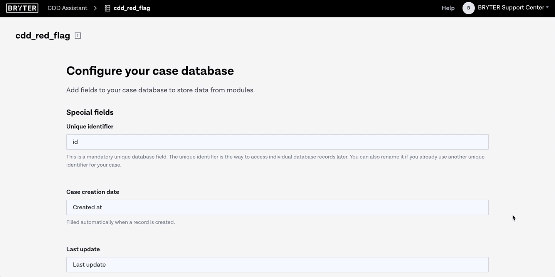Focus the Last update input field
The width and height of the screenshot is (555, 277).
click(x=277, y=265)
